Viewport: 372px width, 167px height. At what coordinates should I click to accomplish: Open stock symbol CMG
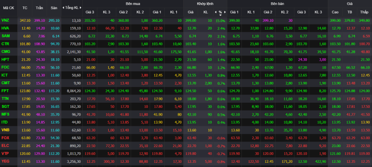[x=5, y=51]
